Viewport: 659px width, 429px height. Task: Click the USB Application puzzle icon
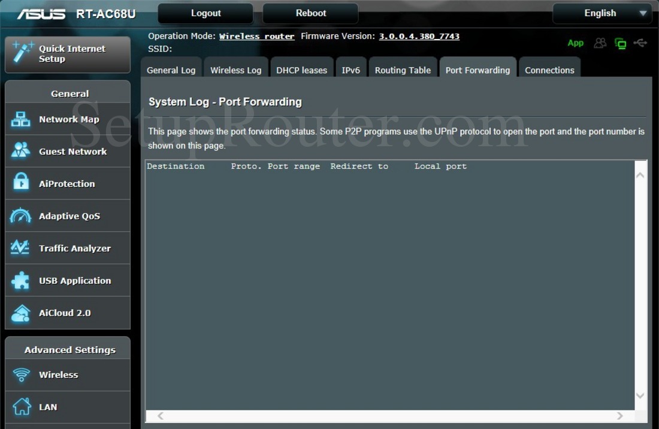20,280
